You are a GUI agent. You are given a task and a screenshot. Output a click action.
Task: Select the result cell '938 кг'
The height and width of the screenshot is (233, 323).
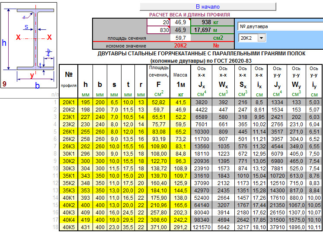click(x=212, y=22)
